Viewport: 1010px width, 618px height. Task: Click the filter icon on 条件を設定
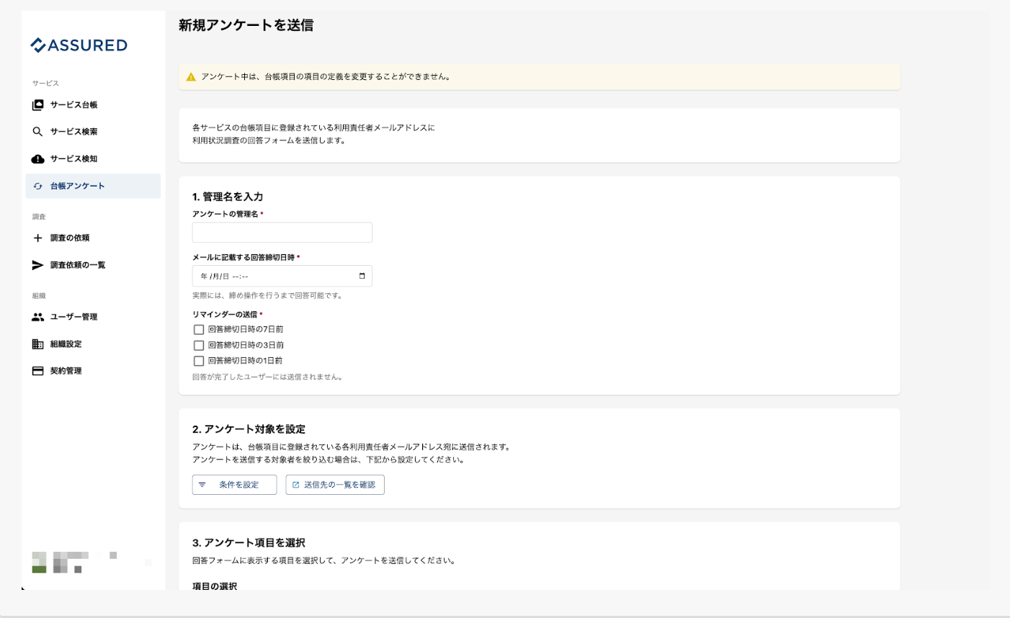(x=202, y=485)
